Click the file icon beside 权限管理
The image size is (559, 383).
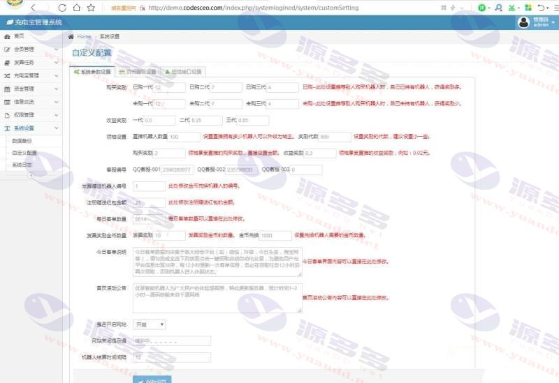click(x=7, y=115)
